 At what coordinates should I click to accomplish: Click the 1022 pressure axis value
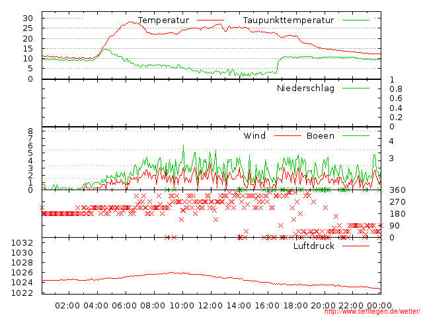click(22, 293)
